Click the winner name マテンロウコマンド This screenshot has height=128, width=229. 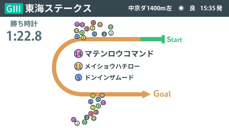pos(119,54)
